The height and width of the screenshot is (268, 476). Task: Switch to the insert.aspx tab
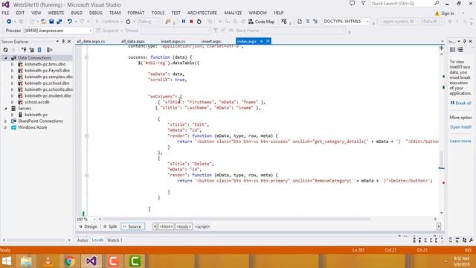(211, 42)
